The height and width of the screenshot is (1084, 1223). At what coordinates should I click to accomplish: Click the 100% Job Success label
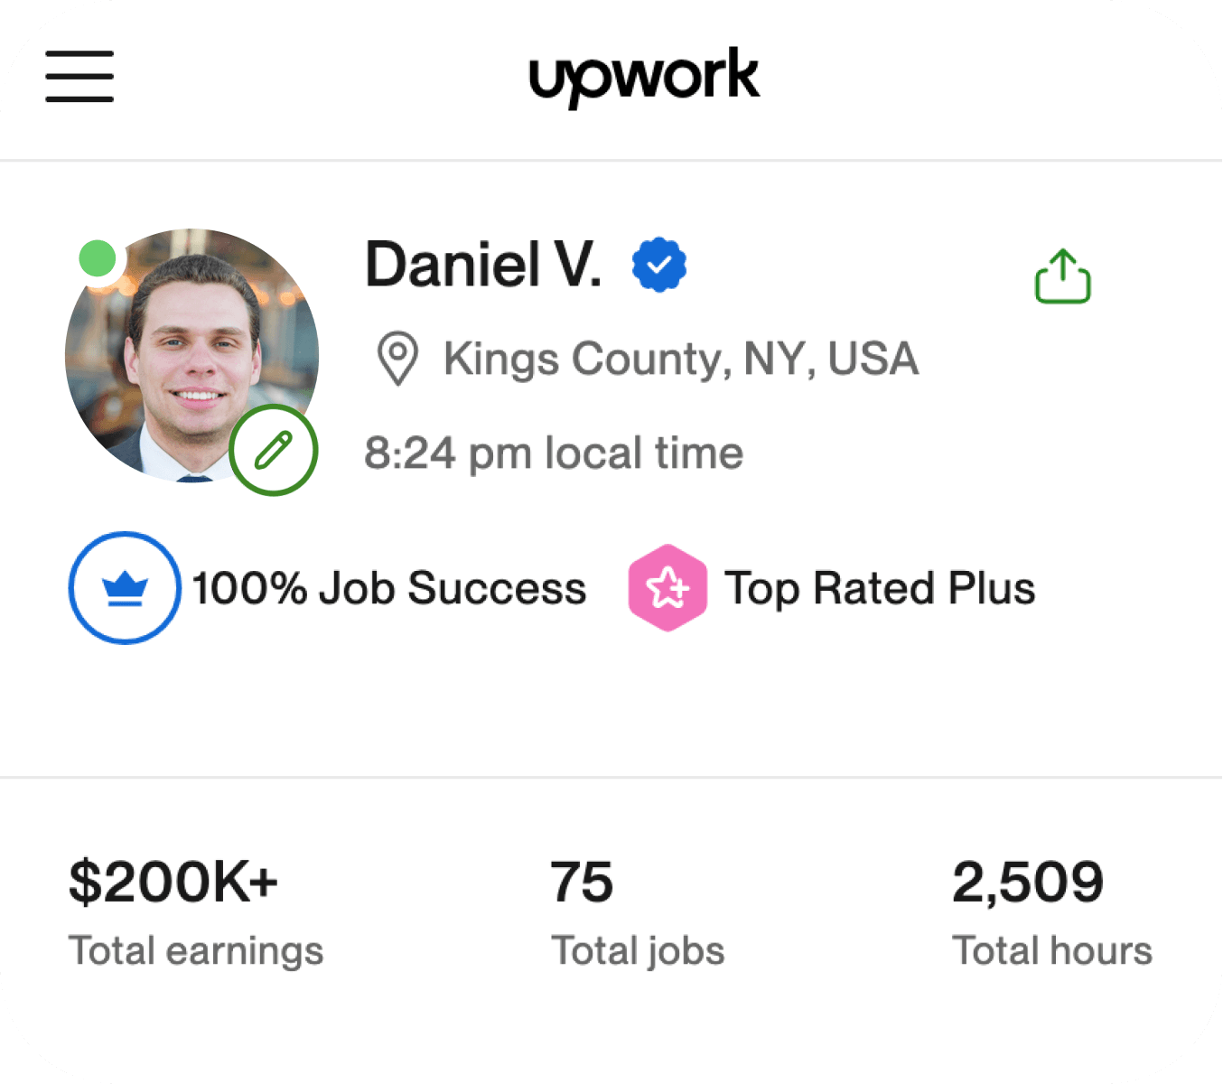point(389,588)
